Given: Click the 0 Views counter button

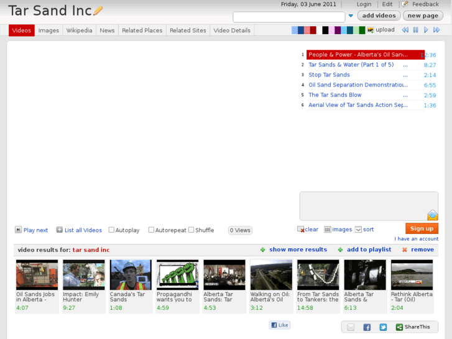Looking at the screenshot, I should [240, 230].
